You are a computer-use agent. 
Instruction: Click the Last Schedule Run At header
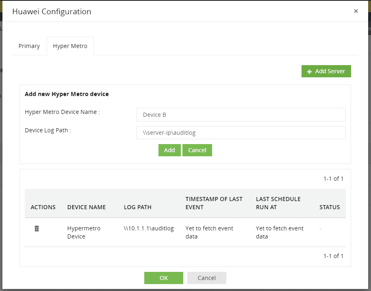(x=278, y=203)
